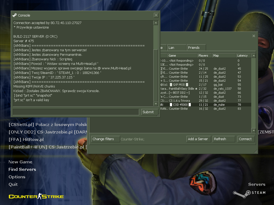Screen dimensions: 274x205
Task: Open the Friends tab
Action: (196, 48)
